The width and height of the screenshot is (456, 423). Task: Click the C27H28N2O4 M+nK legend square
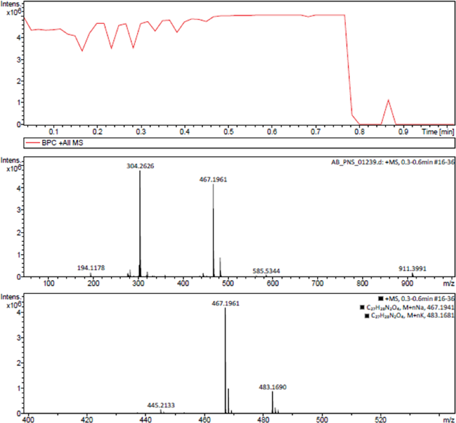click(367, 315)
